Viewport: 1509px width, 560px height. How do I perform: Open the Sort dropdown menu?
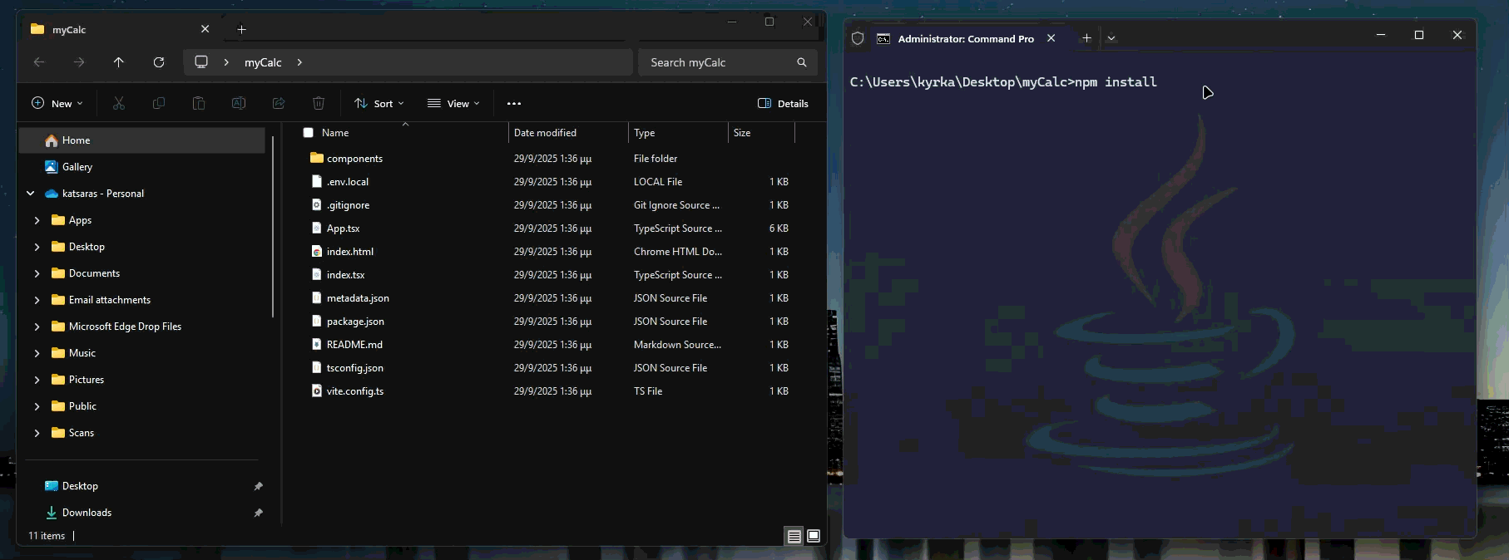379,104
